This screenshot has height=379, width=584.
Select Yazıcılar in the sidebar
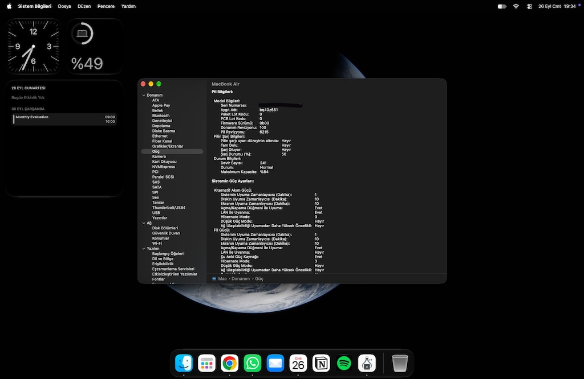coord(160,218)
